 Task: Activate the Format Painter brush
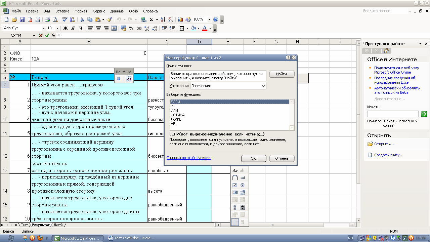pyautogui.click(x=110, y=19)
